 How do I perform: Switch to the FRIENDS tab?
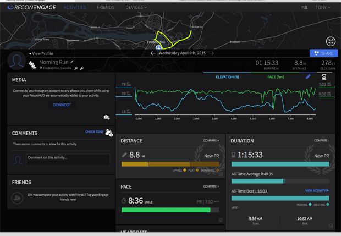105,7
